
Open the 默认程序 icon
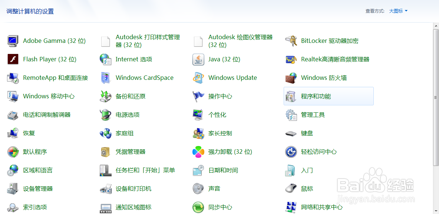[x=13, y=152]
